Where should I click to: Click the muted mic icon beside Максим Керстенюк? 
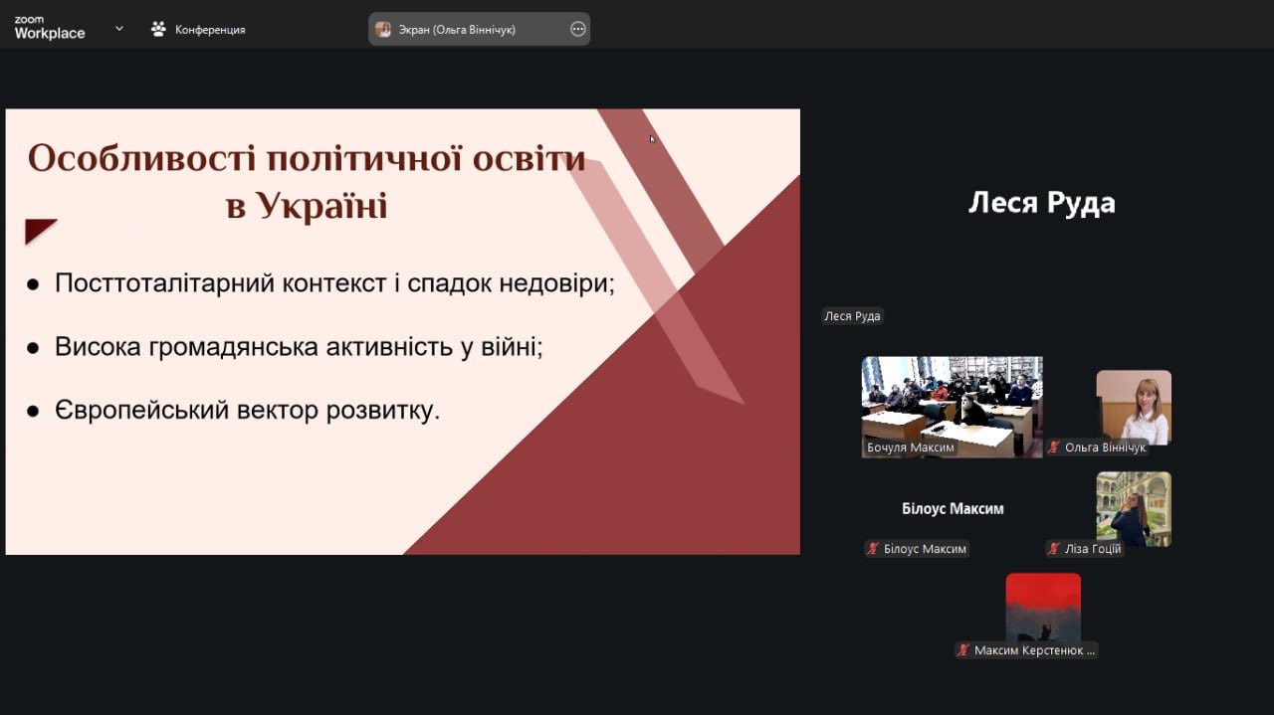(x=963, y=650)
